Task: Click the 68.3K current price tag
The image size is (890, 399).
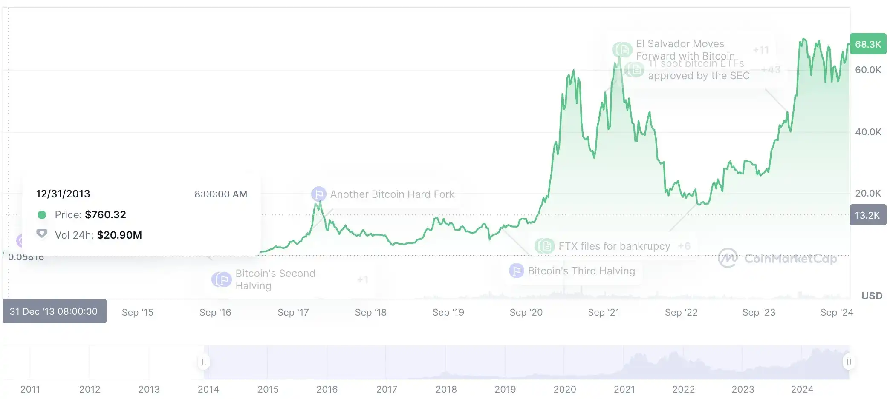Action: click(x=868, y=44)
